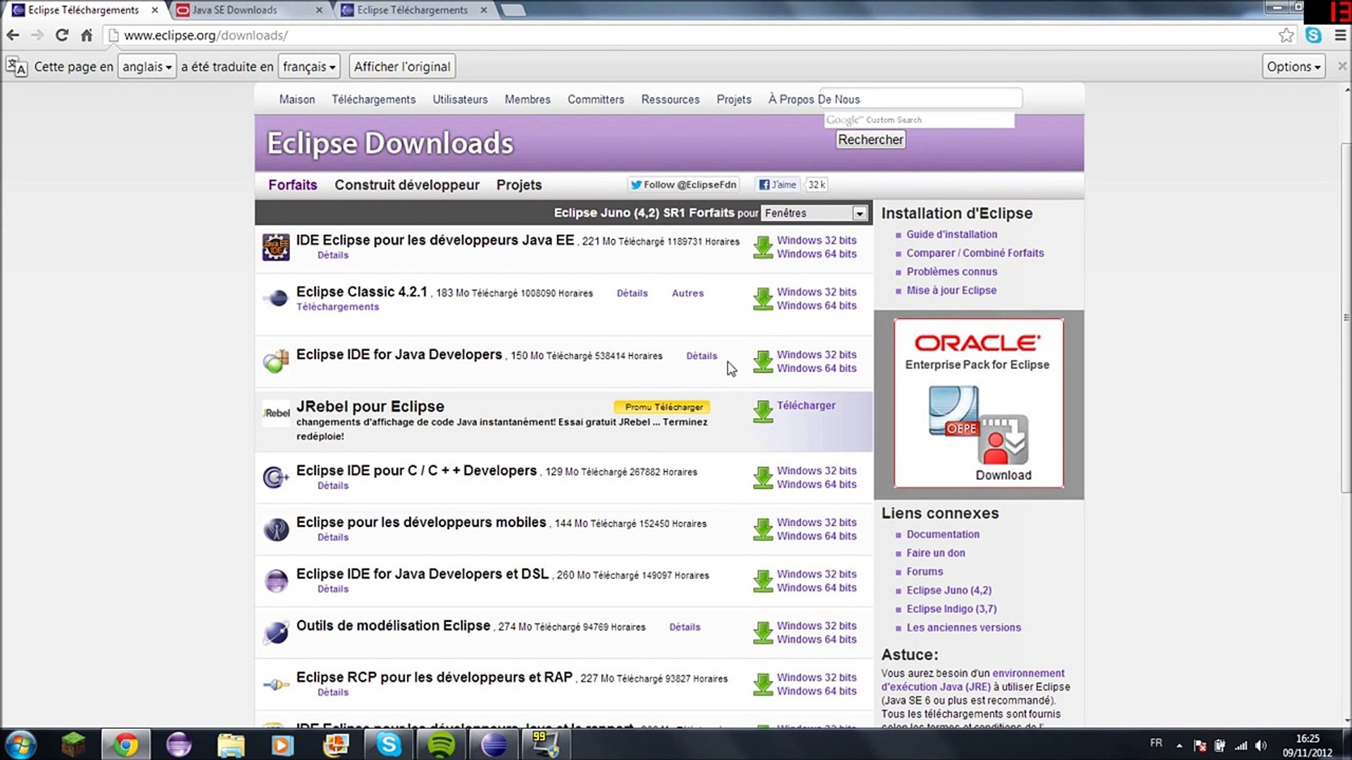Bookmark the page with the star icon

(x=1286, y=35)
